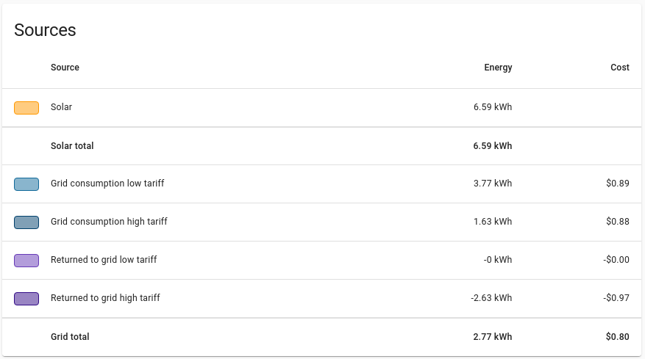Image resolution: width=645 pixels, height=359 pixels.
Task: Click the Returned to grid low tariff label
Action: pos(104,260)
